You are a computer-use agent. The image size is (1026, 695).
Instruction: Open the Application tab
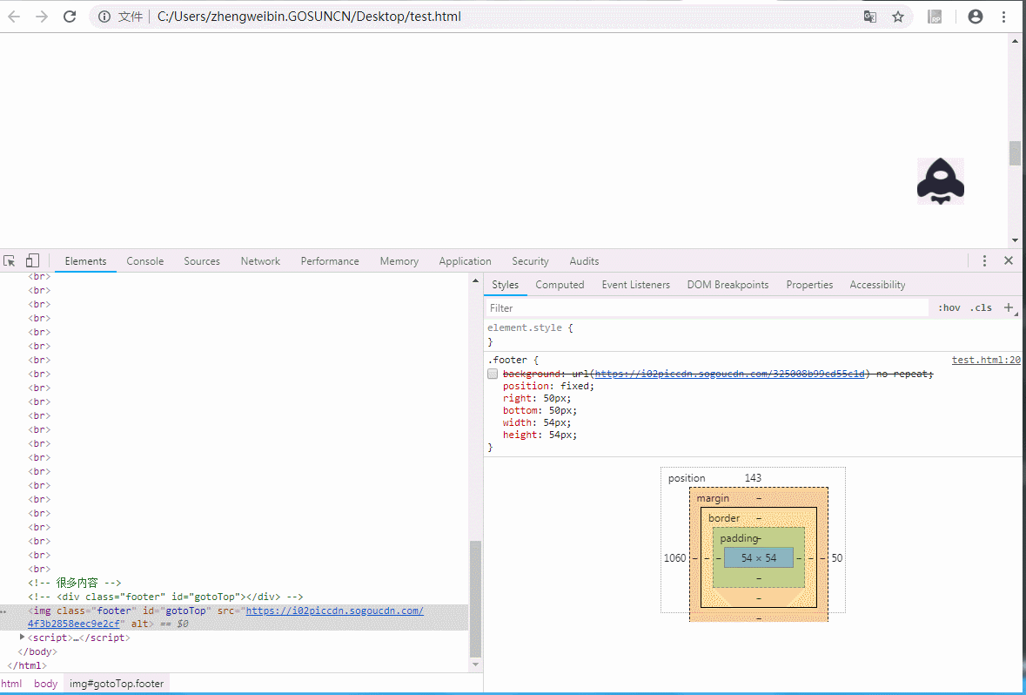[x=466, y=260]
